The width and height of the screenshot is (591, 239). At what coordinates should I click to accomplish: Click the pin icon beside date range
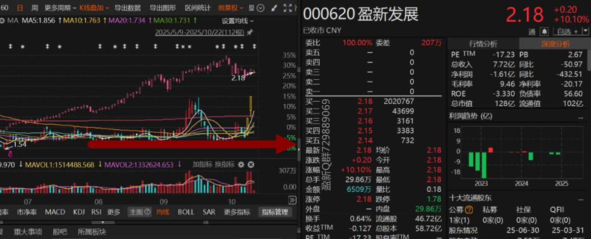click(249, 32)
